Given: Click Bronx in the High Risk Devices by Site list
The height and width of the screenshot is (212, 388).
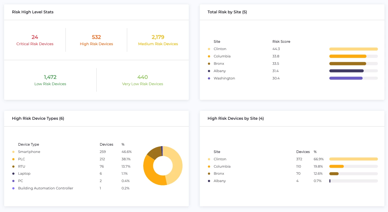Looking at the screenshot, I should [219, 174].
